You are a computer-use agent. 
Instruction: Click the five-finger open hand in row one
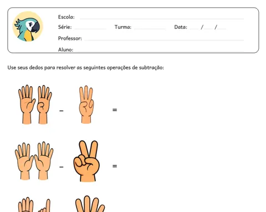pyautogui.click(x=27, y=104)
